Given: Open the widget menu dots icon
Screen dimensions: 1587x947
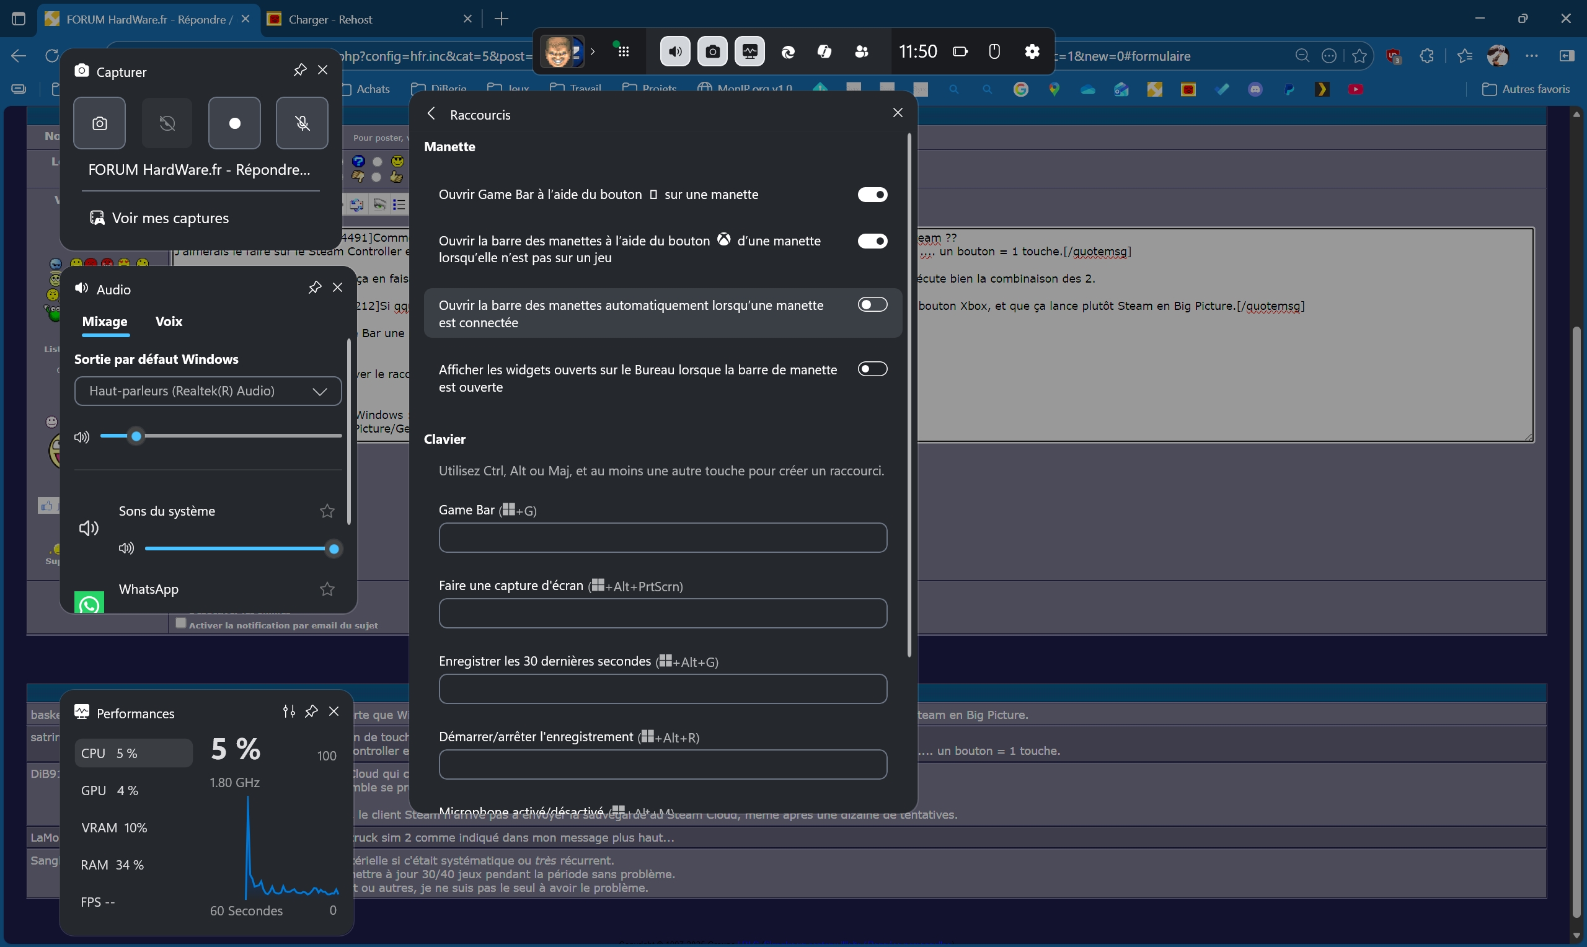Looking at the screenshot, I should click(x=624, y=51).
